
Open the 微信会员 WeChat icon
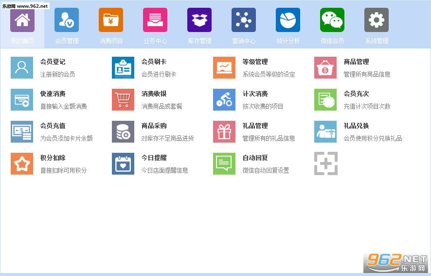coord(332,20)
